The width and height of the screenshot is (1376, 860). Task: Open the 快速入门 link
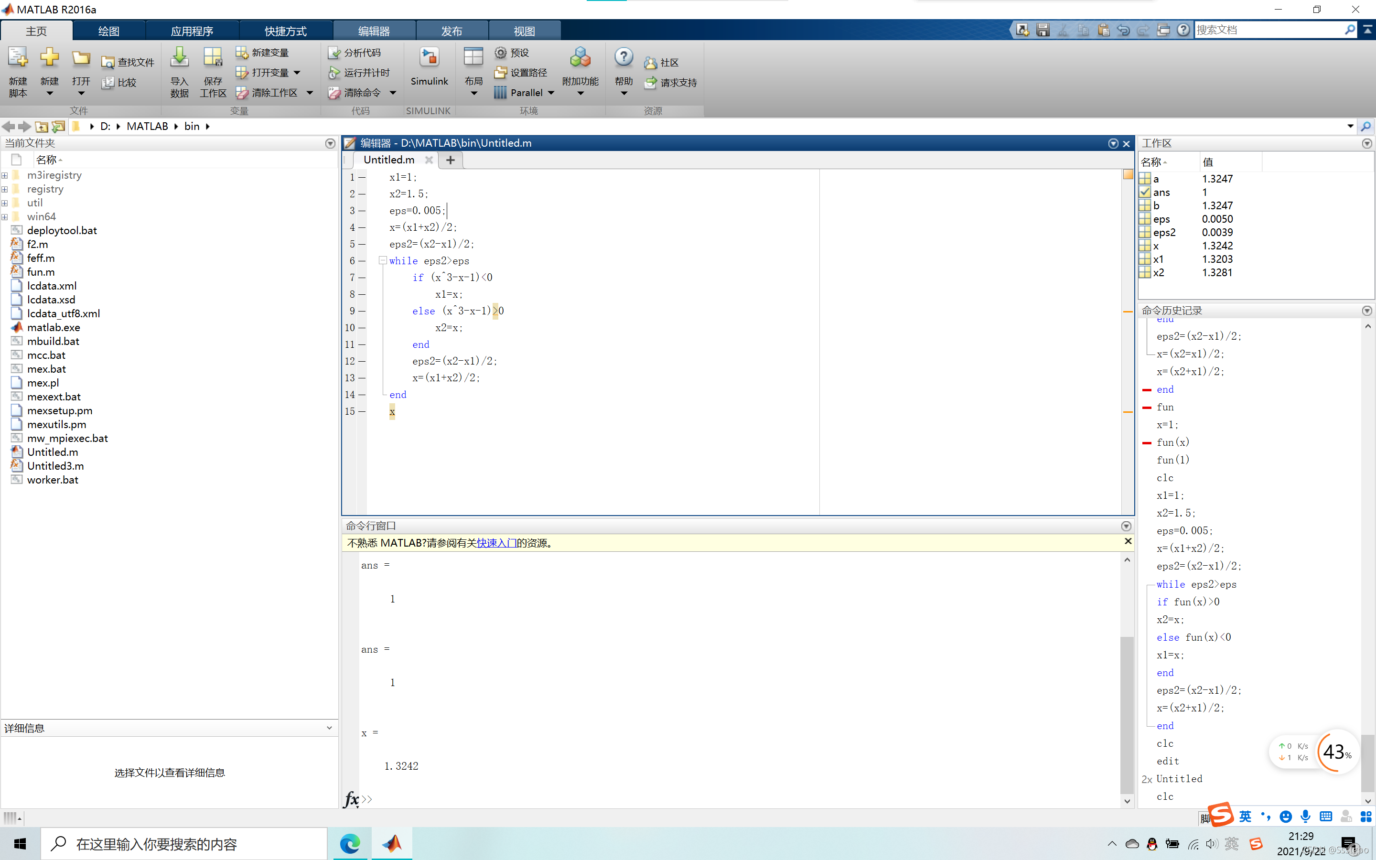(496, 543)
